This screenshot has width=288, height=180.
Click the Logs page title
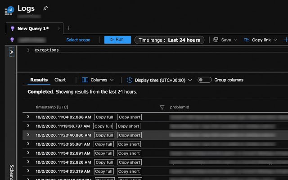(26, 9)
